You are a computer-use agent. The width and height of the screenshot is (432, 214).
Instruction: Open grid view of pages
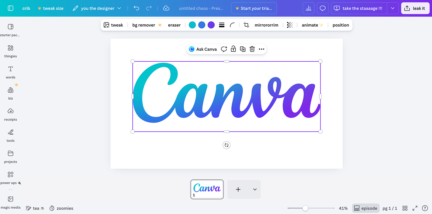tap(405, 208)
